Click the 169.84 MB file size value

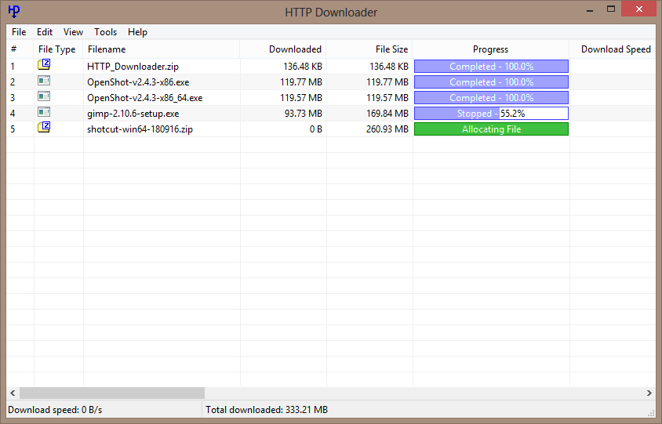(x=387, y=114)
